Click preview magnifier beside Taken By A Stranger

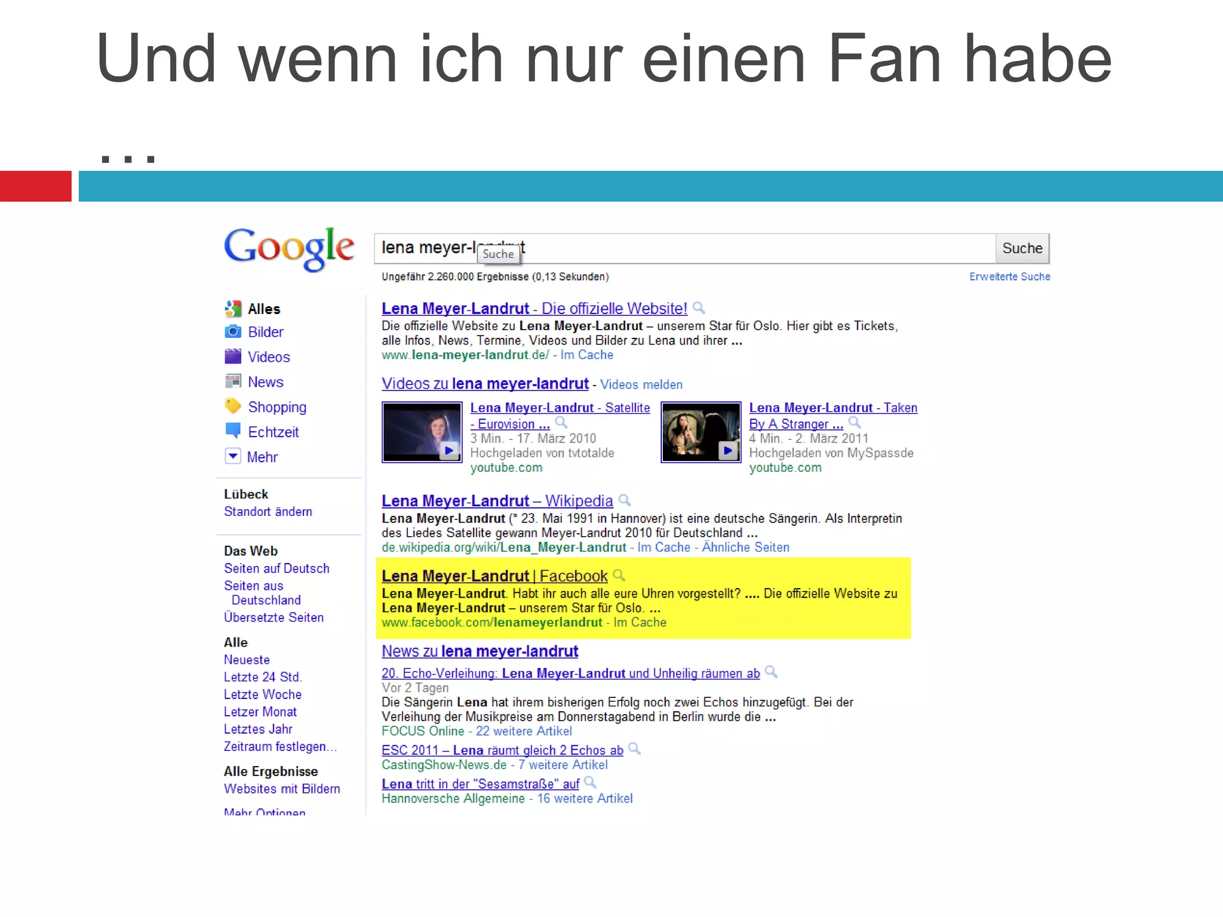(855, 423)
